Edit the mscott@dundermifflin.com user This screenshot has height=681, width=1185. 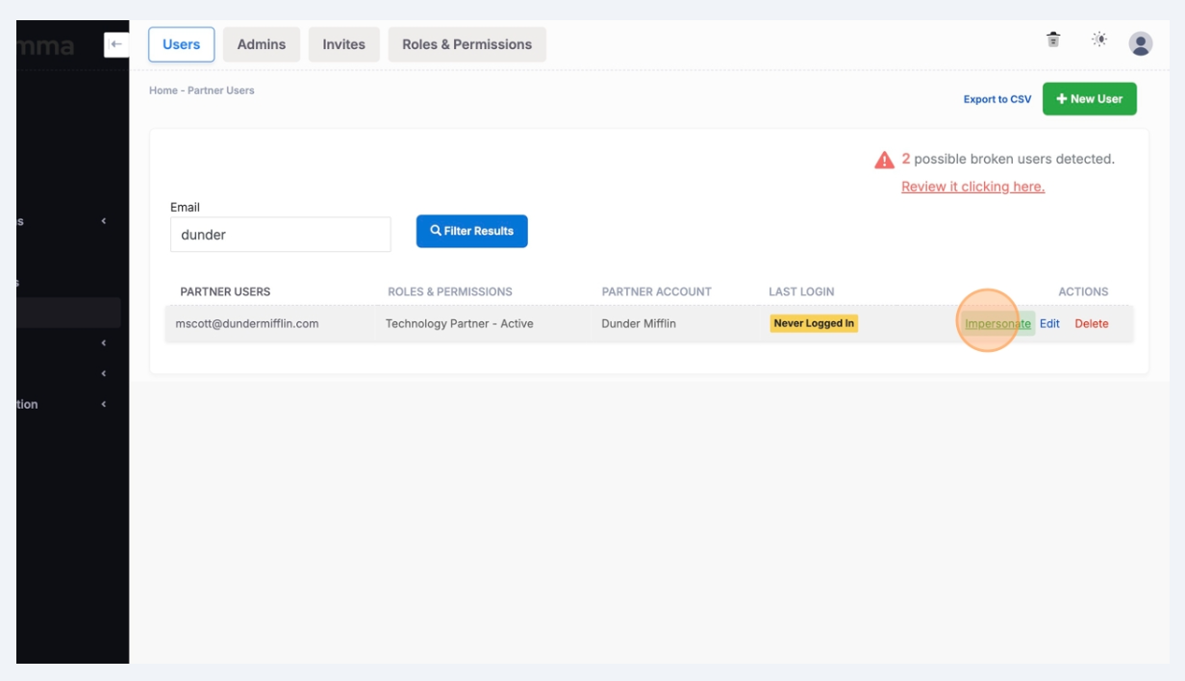point(1049,323)
